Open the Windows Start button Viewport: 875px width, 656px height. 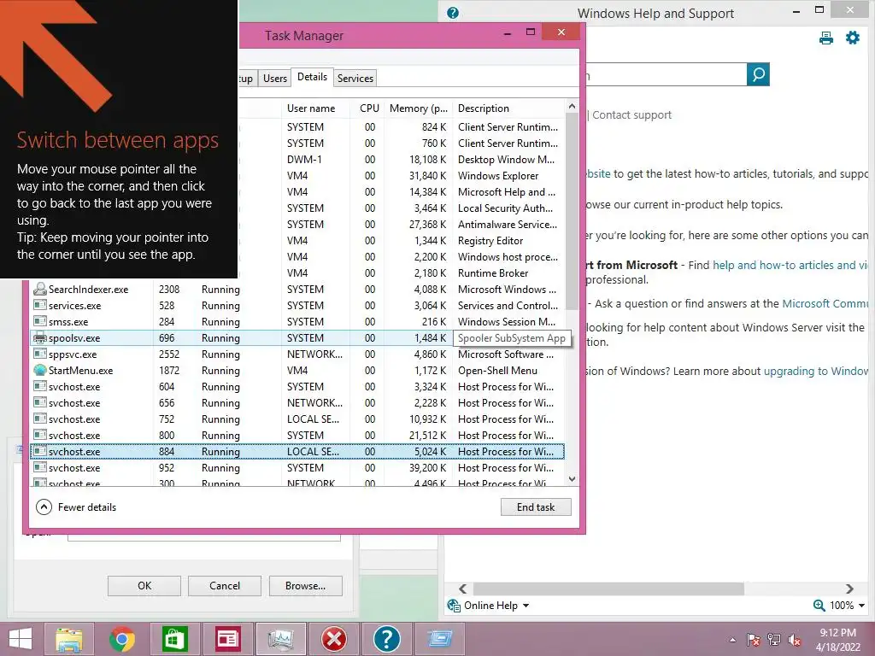click(x=21, y=639)
